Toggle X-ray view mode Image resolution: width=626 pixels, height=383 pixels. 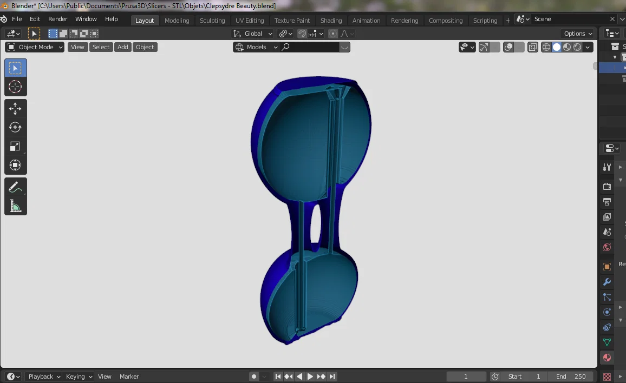[532, 47]
